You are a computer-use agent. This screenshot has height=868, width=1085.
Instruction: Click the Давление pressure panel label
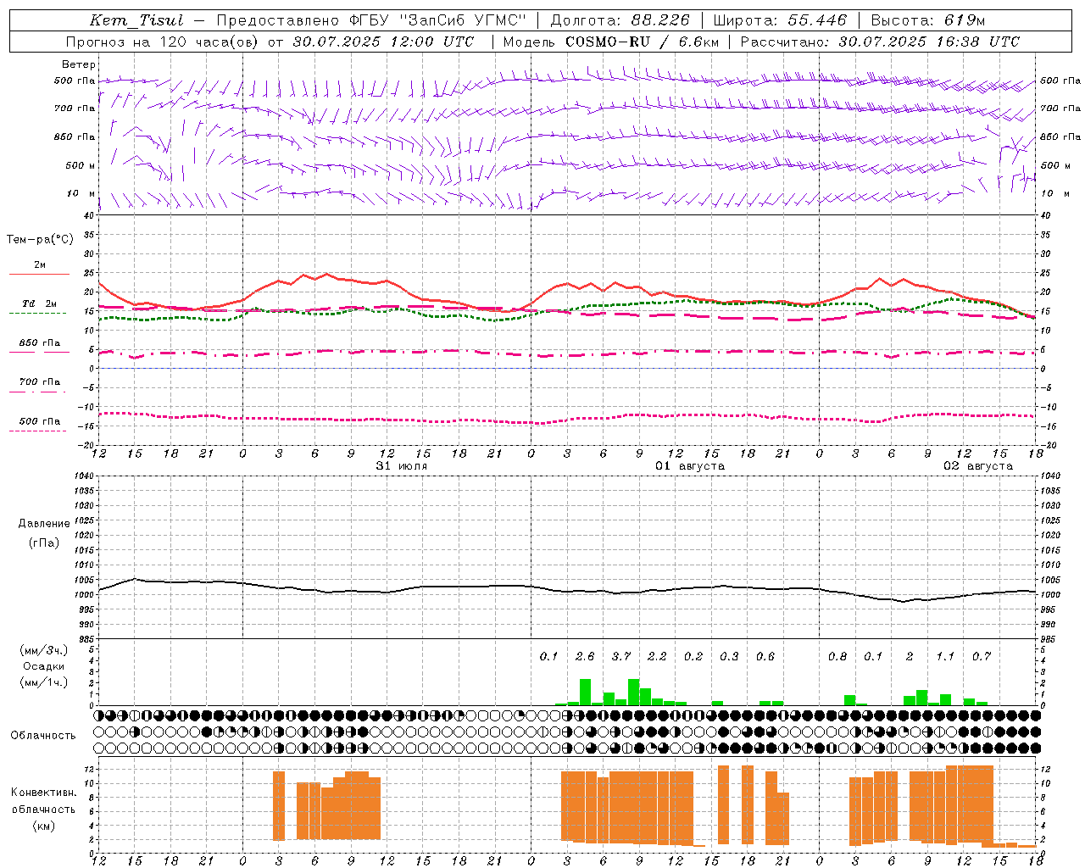click(x=44, y=524)
